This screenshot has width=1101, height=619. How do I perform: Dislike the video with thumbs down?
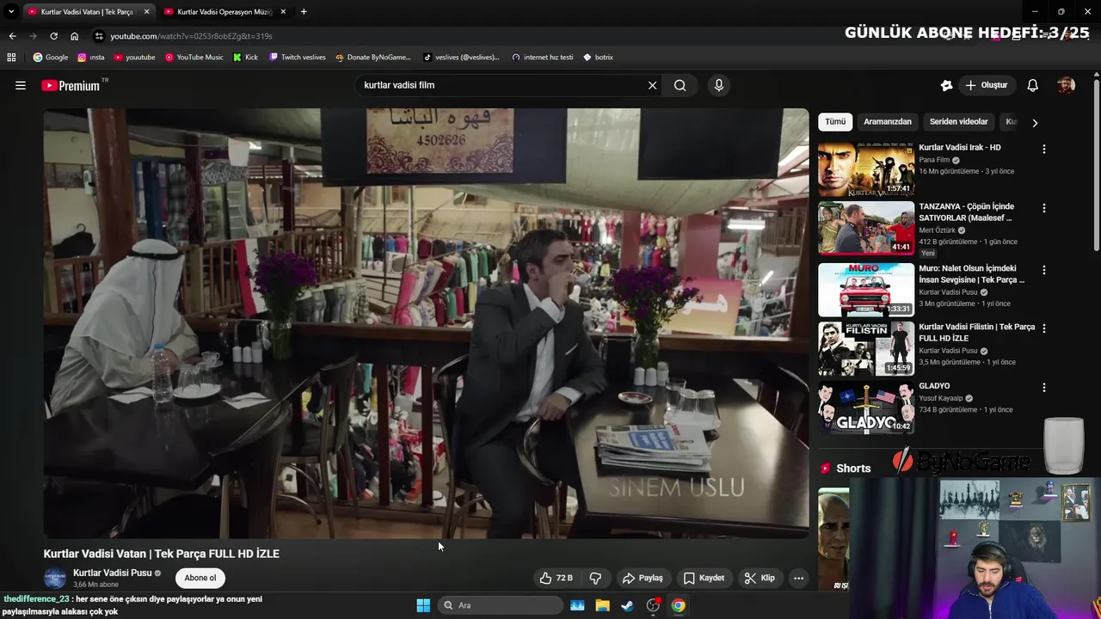tap(595, 578)
